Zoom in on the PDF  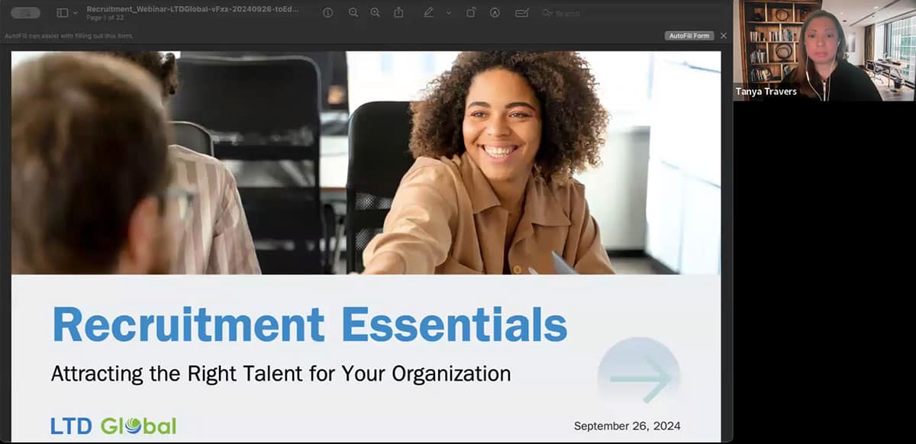coord(375,13)
